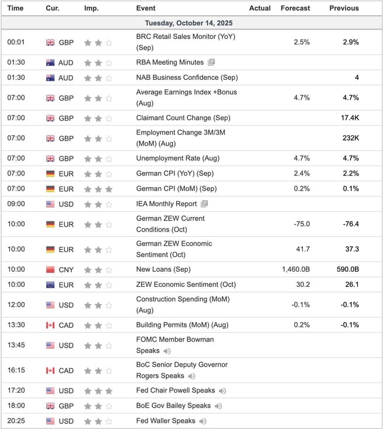The width and height of the screenshot is (384, 431).
Task: Click the speaker icon next to FOMC Member Bowman Speaks
Action: [x=167, y=351]
